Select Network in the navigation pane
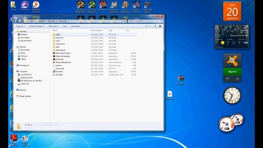The width and height of the screenshot is (263, 148). point(23,90)
